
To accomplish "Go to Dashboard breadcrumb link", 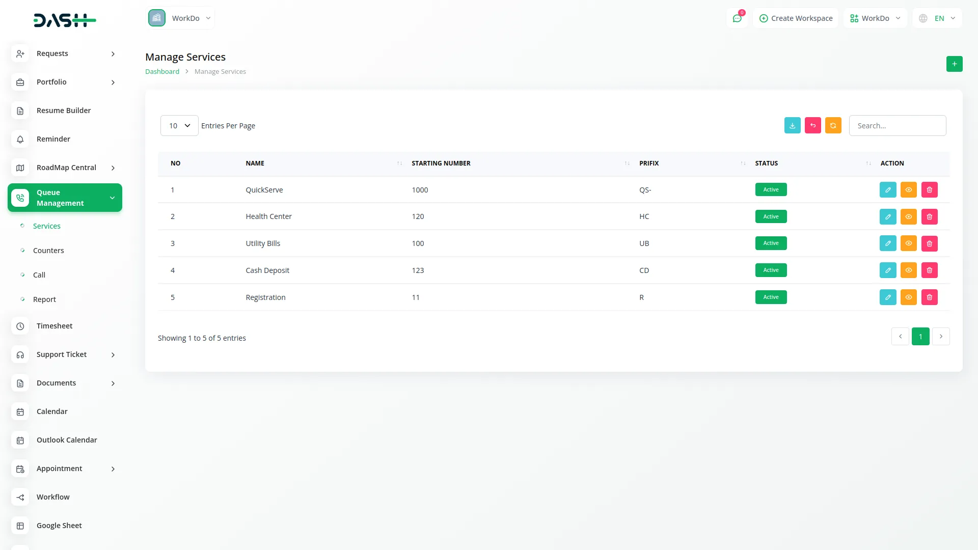I will coord(162,72).
